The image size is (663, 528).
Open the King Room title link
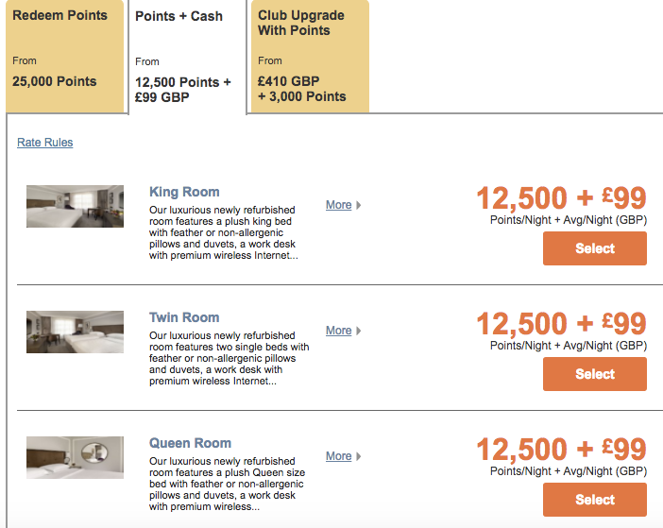pos(184,192)
